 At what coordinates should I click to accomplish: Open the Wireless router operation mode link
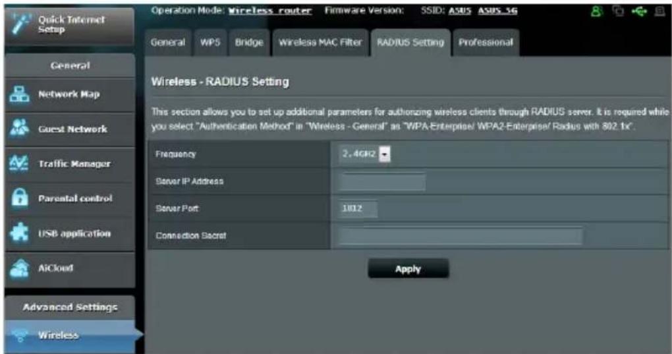tap(270, 11)
